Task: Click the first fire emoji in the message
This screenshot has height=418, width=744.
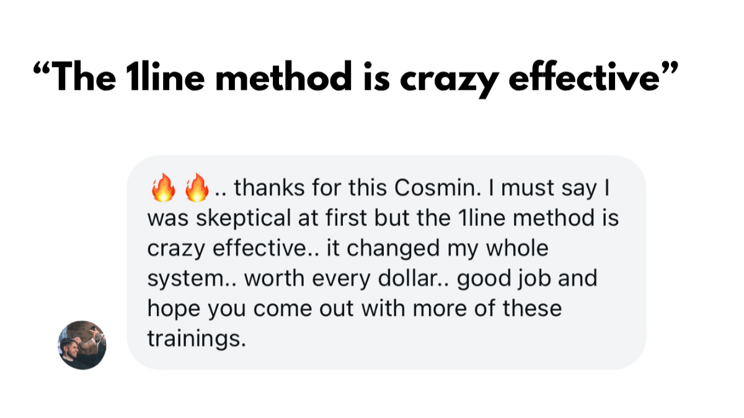Action: (x=163, y=188)
